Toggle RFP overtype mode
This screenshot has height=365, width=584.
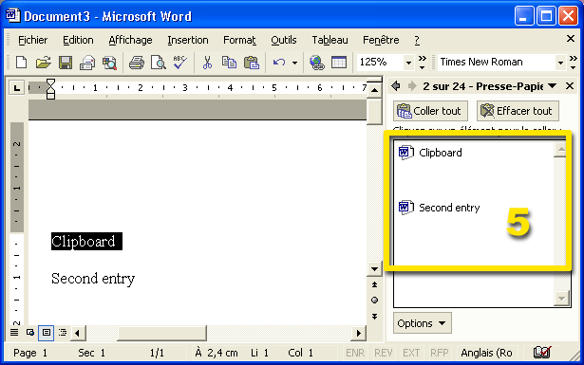point(439,353)
